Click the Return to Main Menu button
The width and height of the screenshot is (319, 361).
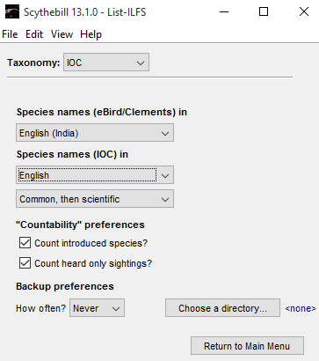[x=247, y=346]
